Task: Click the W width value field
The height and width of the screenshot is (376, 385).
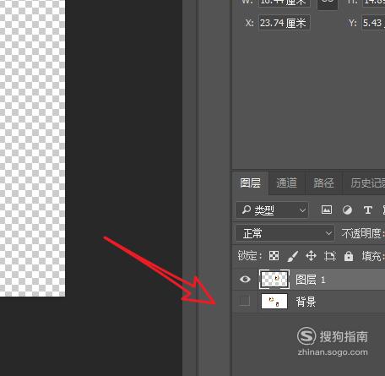Action: tap(285, 3)
